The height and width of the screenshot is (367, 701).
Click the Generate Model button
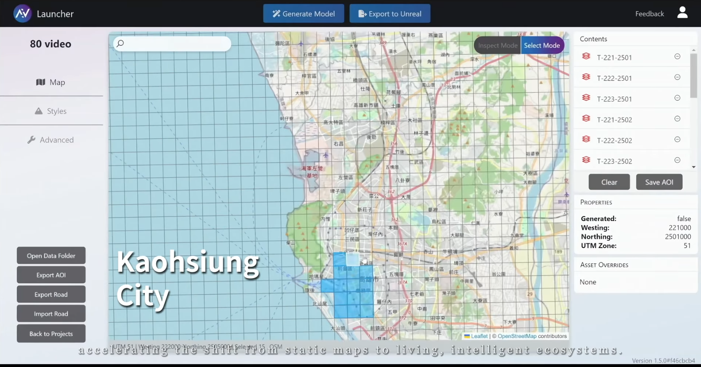tap(304, 13)
